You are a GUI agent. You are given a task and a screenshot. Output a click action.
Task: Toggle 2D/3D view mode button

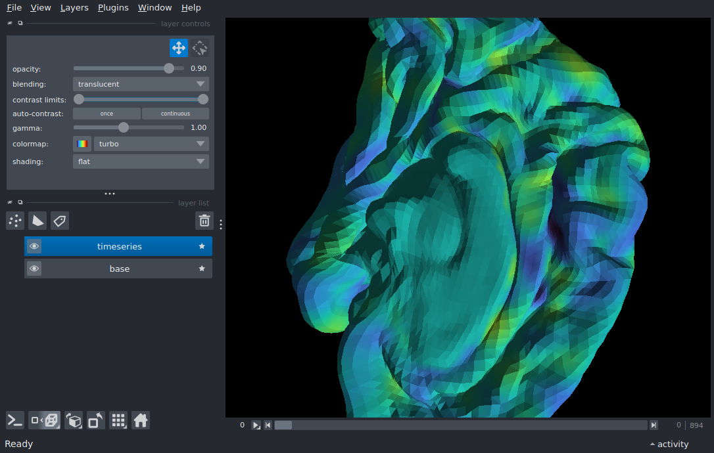pos(45,420)
